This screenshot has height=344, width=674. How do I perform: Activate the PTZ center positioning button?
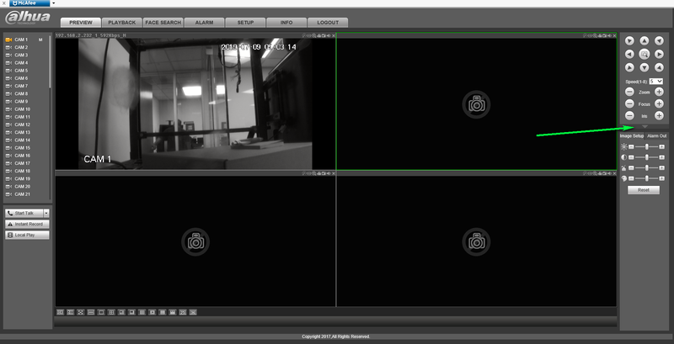644,54
